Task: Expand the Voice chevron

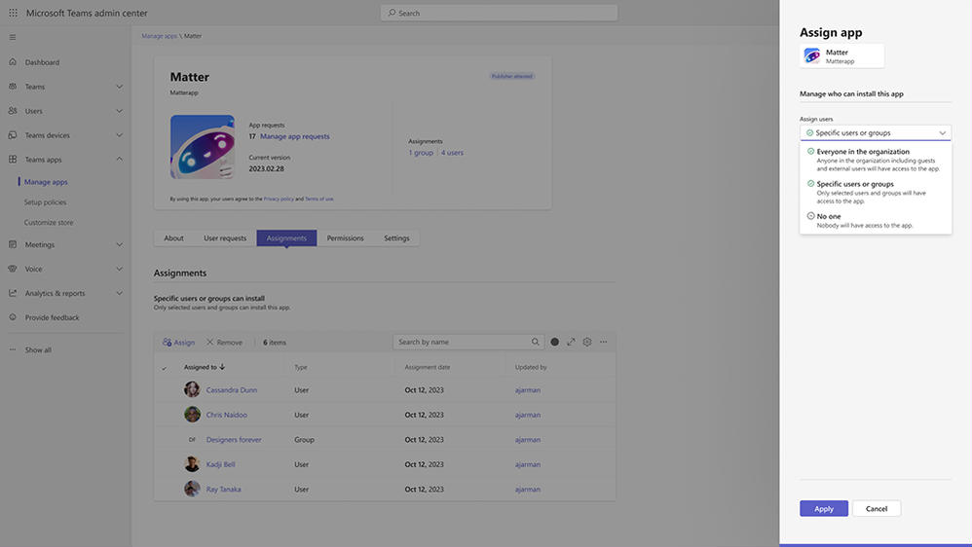Action: pos(119,269)
